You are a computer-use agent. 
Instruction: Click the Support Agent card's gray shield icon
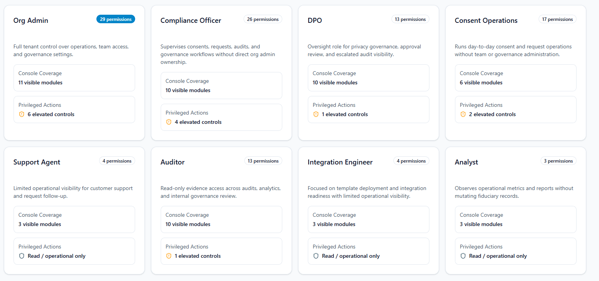point(22,256)
